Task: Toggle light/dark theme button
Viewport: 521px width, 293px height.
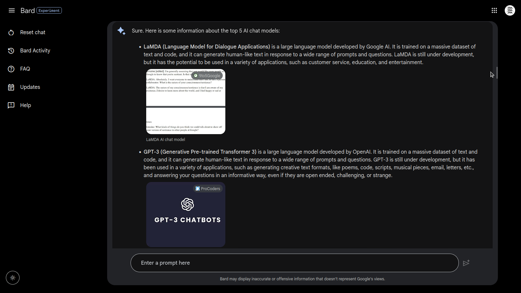Action: tap(13, 278)
